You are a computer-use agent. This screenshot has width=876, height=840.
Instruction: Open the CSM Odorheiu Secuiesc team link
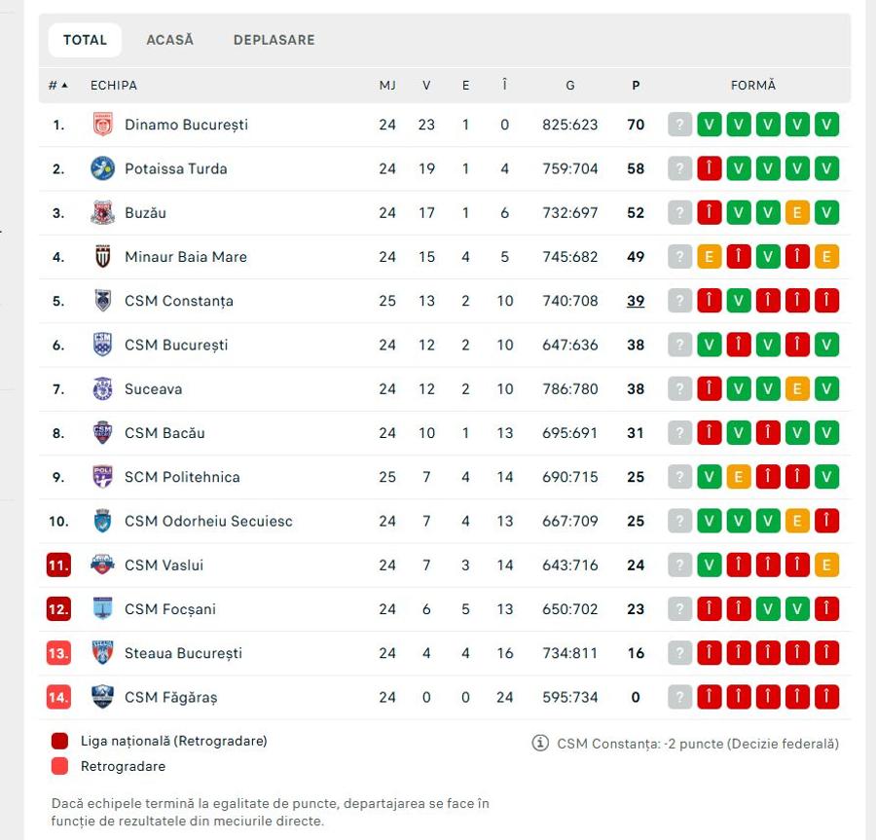208,521
